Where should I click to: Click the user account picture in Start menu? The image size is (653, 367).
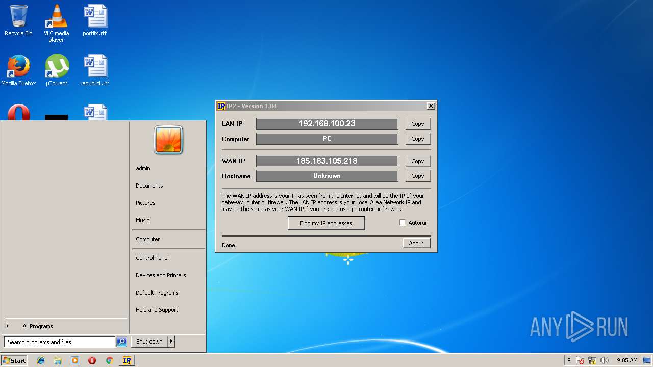tap(168, 140)
